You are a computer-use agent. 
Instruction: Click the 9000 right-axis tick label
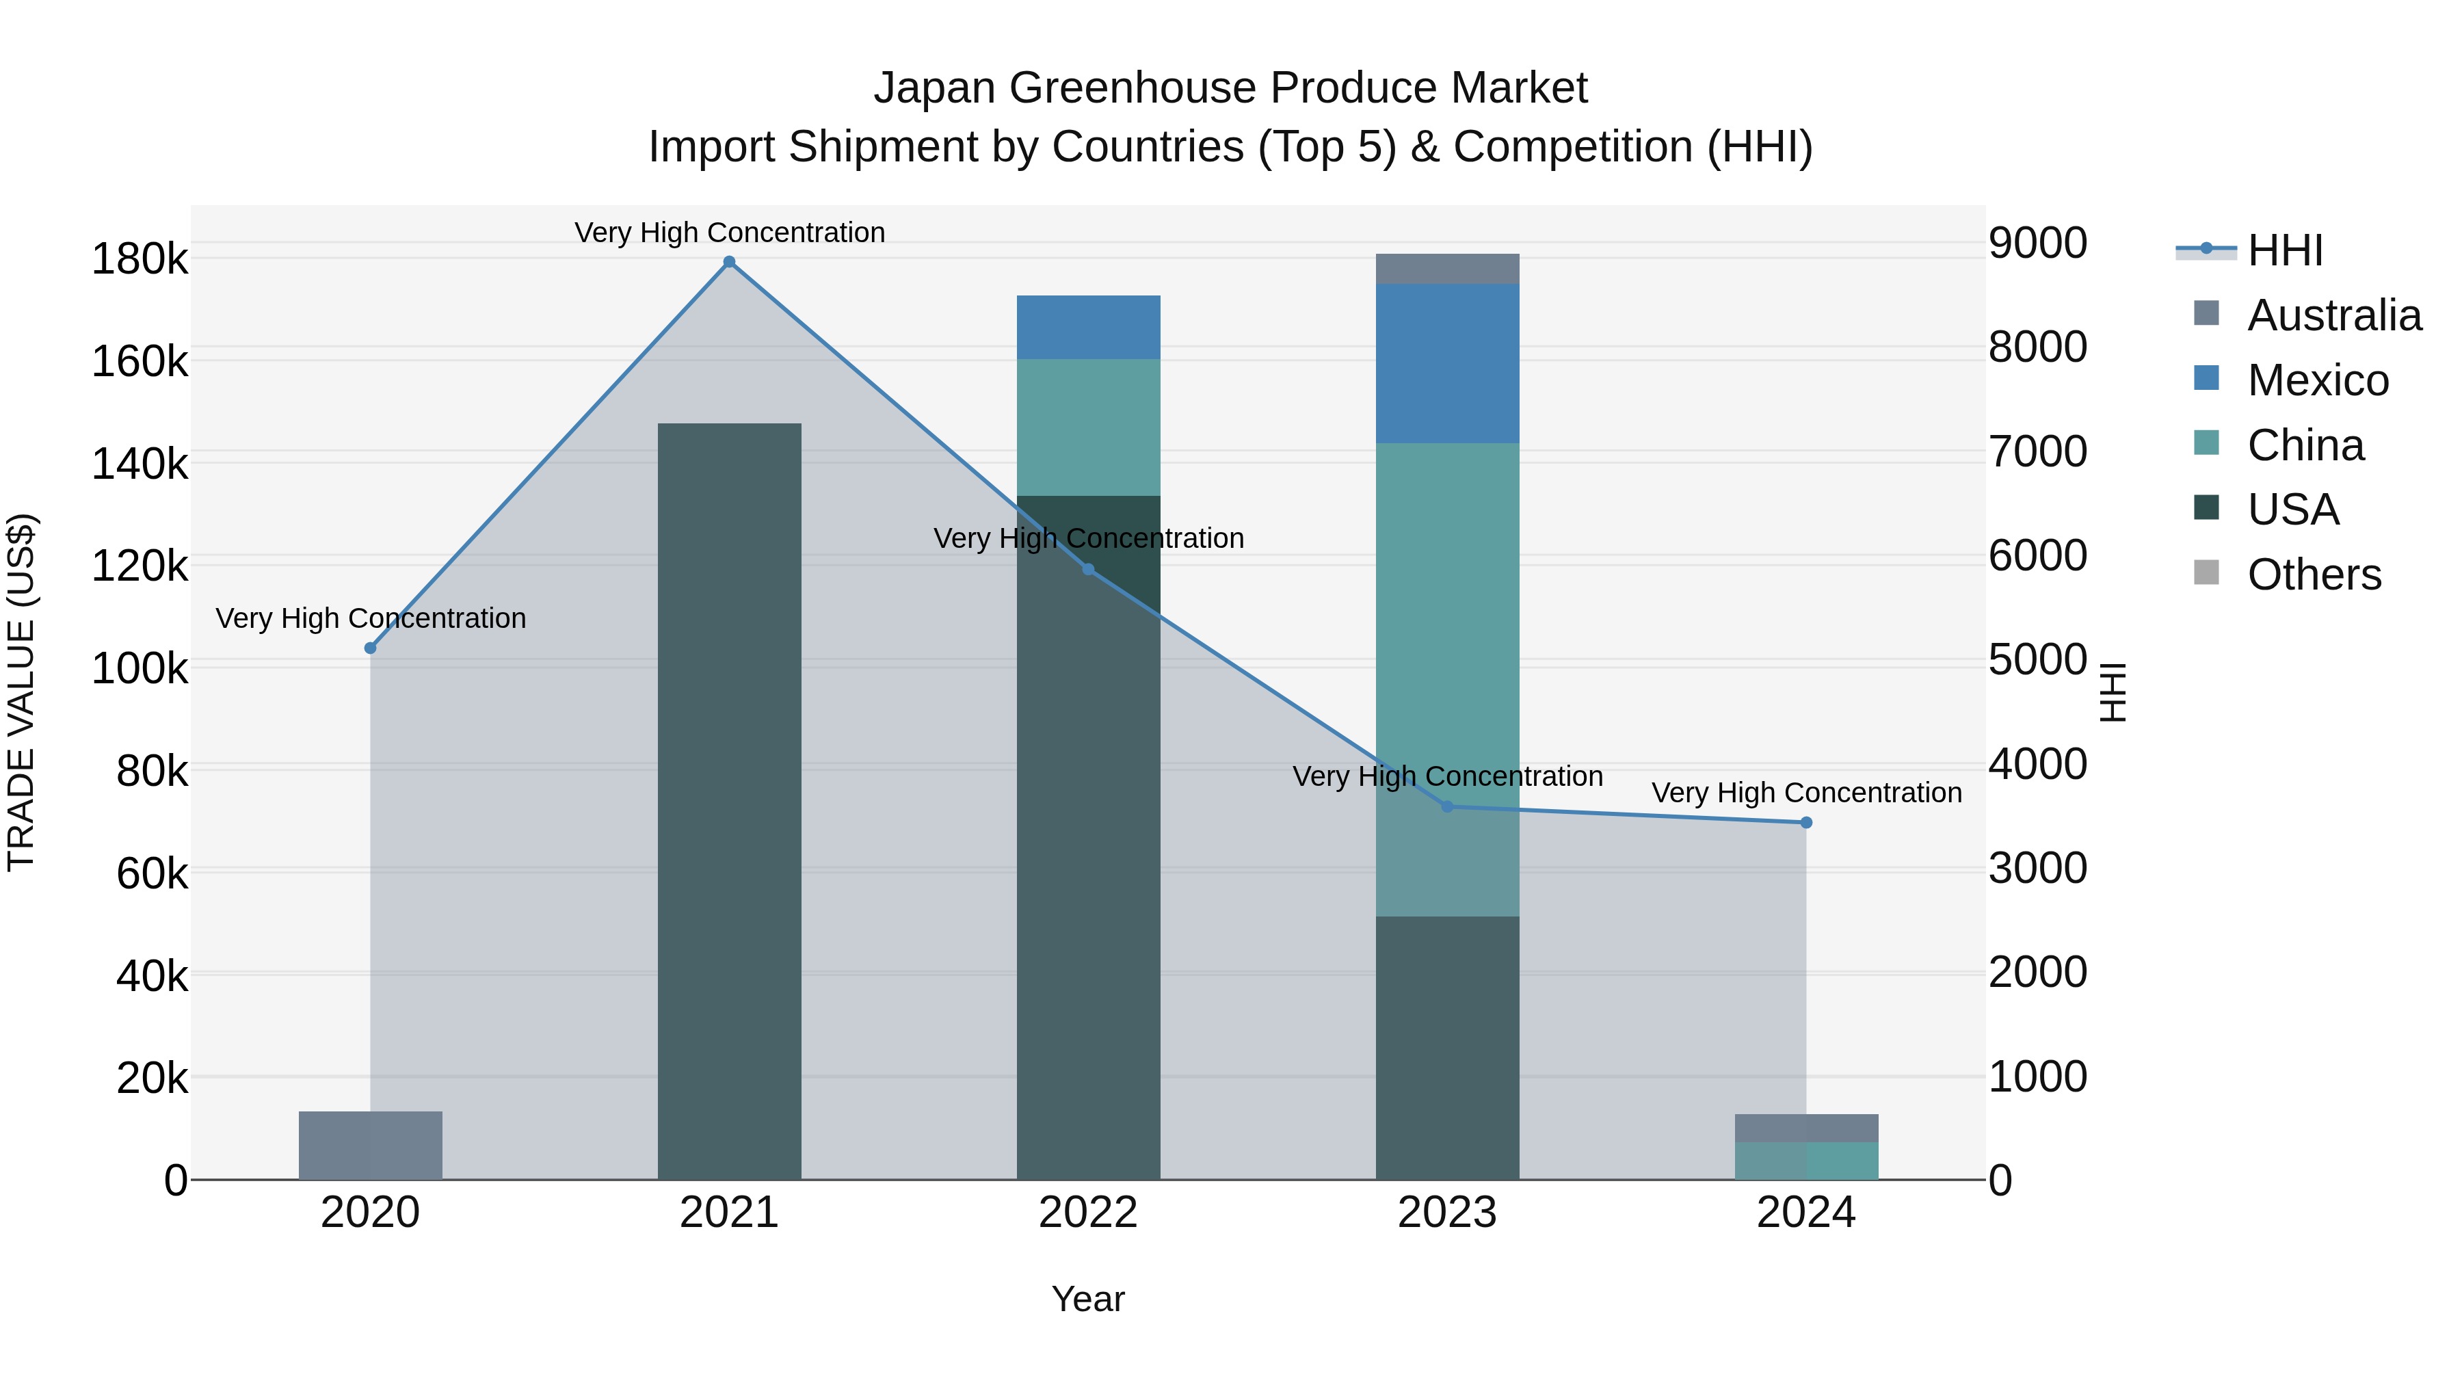(2038, 243)
